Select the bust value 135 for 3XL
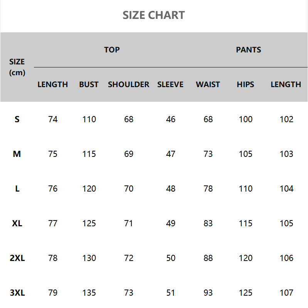The image size is (308, 308). 89,293
